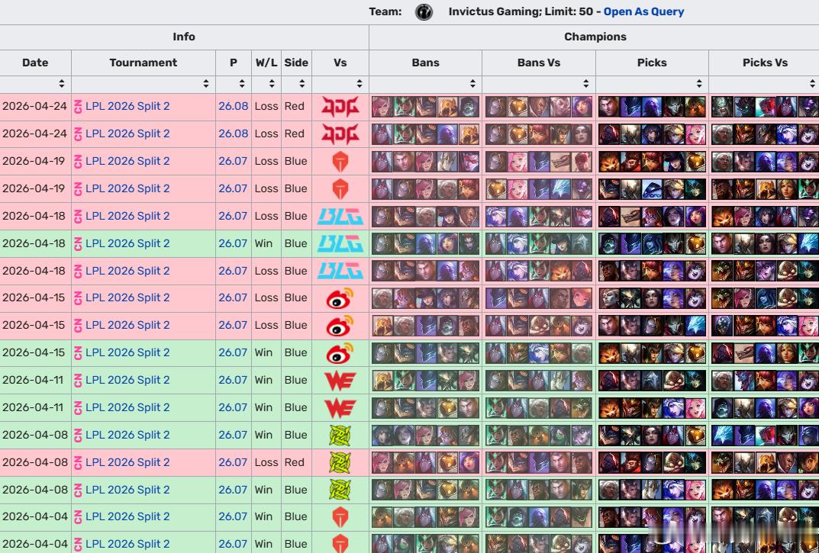
Task: Click NIP logo in lower 2026-04-08 Win row
Action: coord(340,490)
